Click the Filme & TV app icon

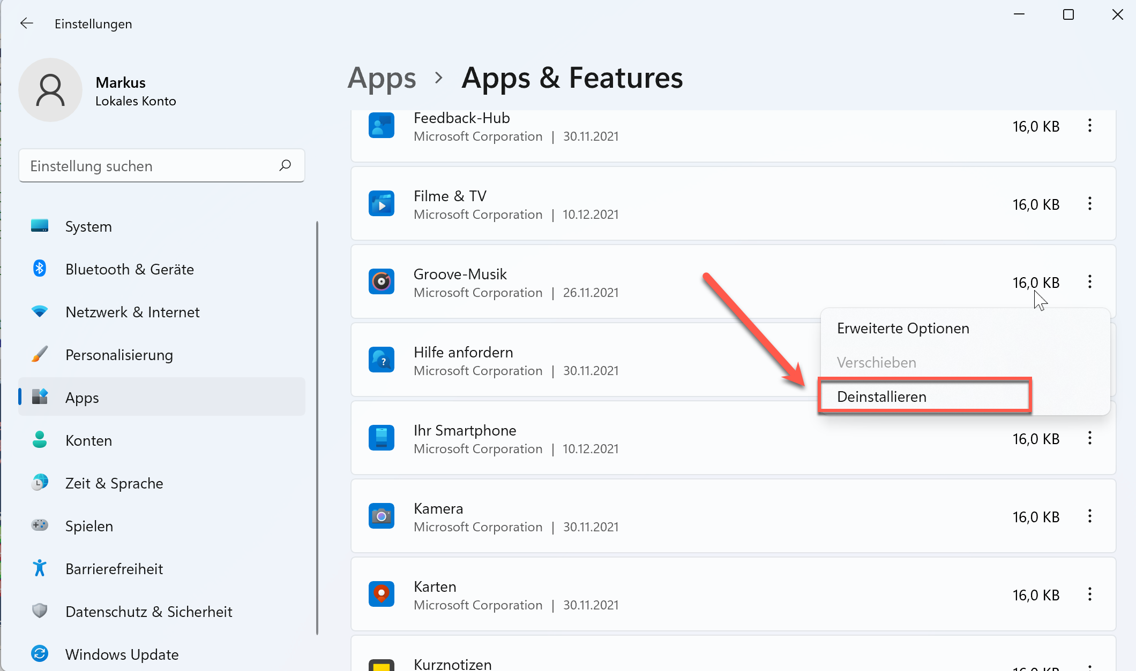tap(382, 203)
